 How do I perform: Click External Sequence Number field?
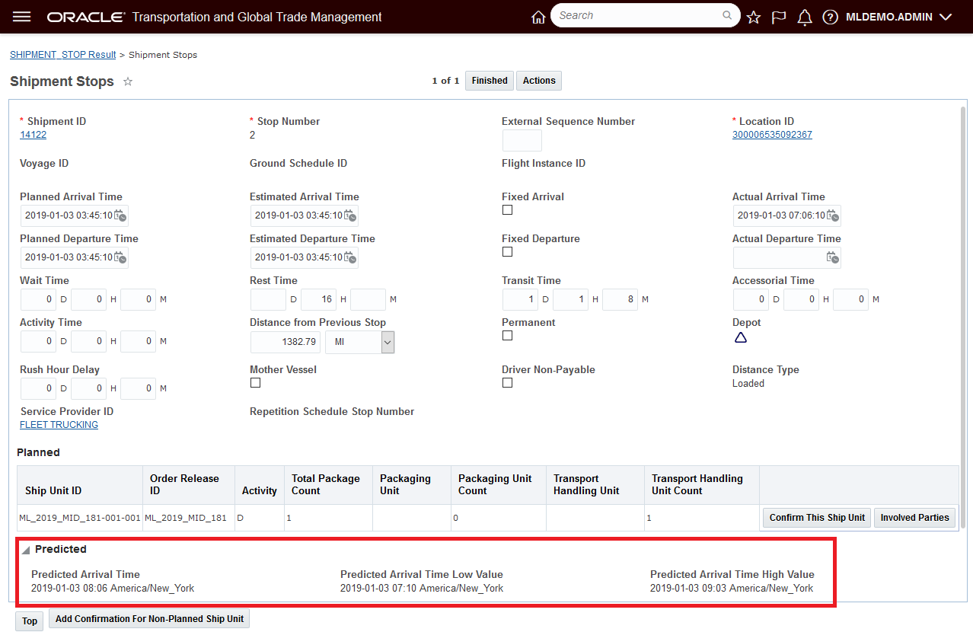[x=522, y=141]
